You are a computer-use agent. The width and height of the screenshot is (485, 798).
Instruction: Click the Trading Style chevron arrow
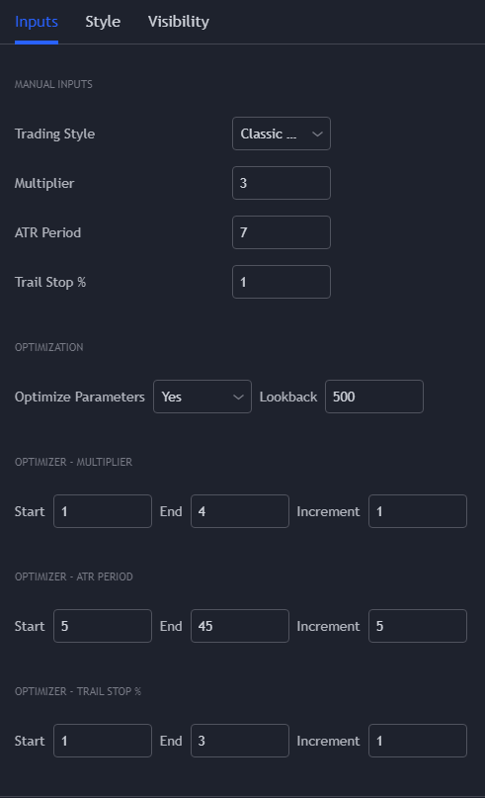pyautogui.click(x=317, y=134)
